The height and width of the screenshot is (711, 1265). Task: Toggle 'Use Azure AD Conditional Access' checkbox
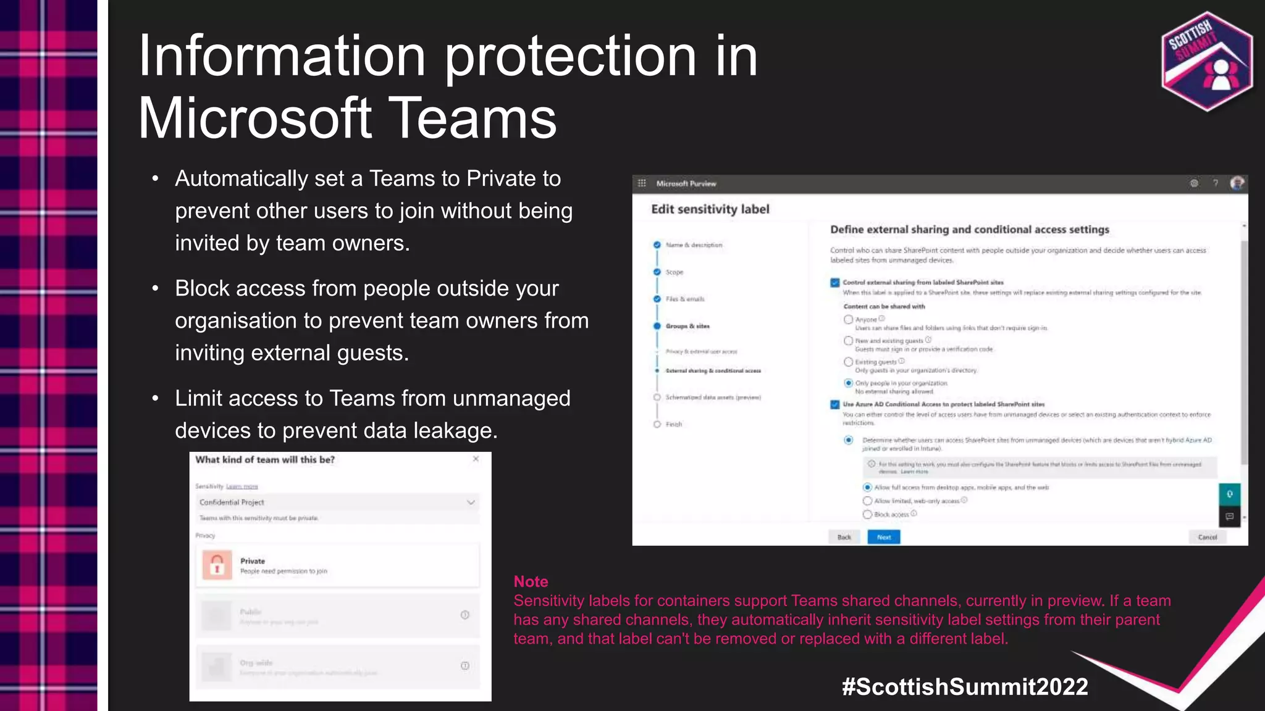[x=835, y=405]
